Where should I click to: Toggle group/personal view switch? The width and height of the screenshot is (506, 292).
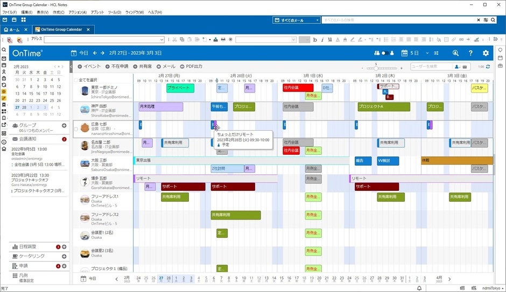[384, 53]
